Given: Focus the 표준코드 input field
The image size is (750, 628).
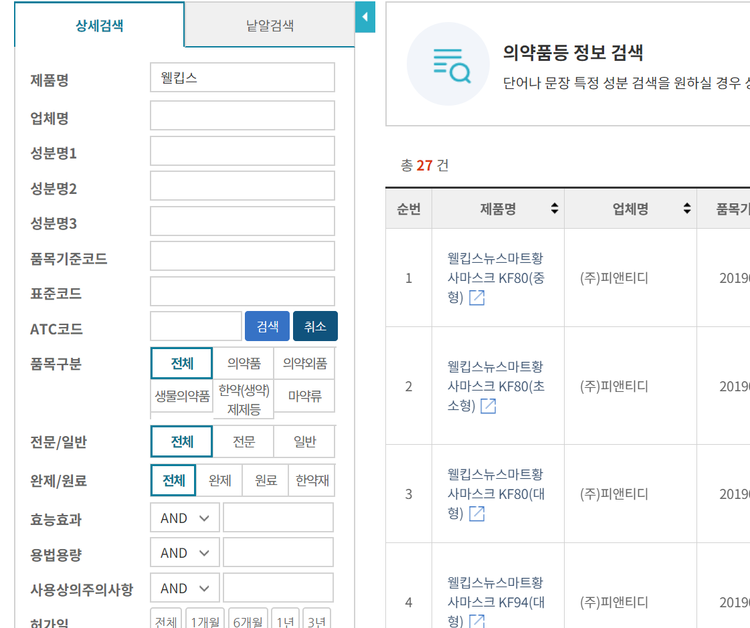Looking at the screenshot, I should click(x=242, y=292).
